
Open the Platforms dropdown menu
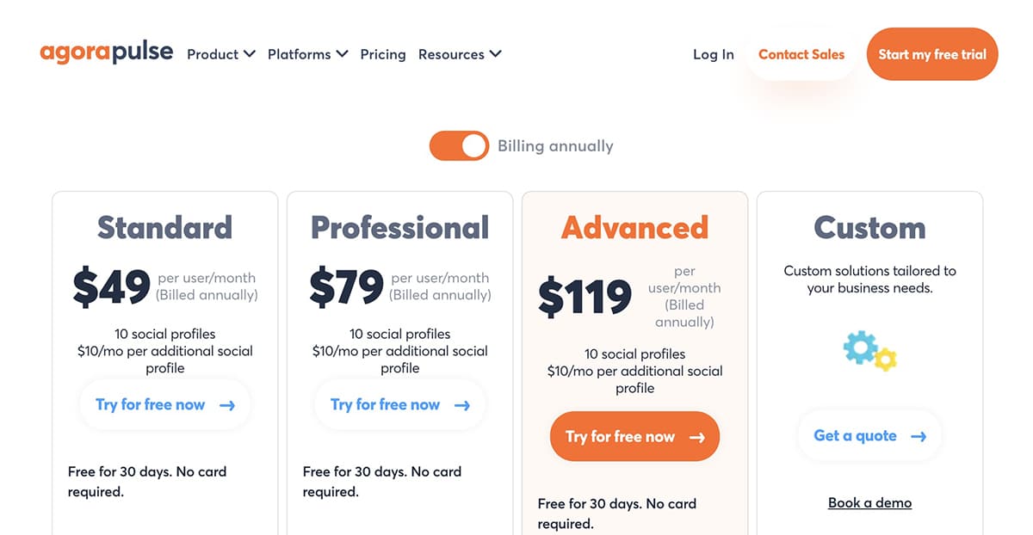pyautogui.click(x=307, y=54)
